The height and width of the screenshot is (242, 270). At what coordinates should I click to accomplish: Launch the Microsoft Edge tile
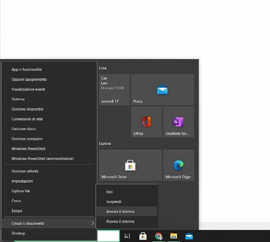point(178,165)
